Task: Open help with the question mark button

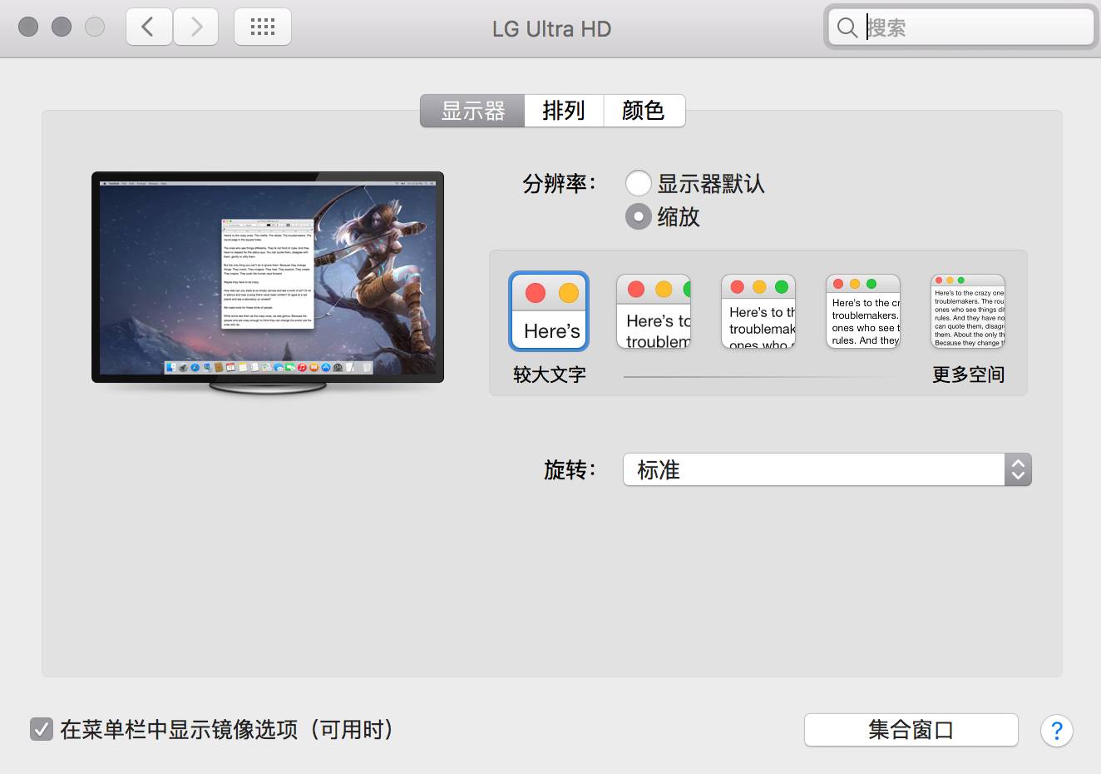Action: 1056,731
